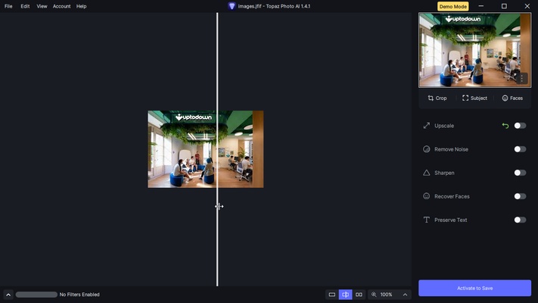Enable the Preserve Text toggle

[520, 220]
